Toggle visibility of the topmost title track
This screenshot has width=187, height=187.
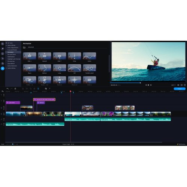(x=4, y=95)
